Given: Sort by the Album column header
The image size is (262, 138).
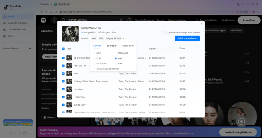Looking at the screenshot, I should [x=153, y=49].
